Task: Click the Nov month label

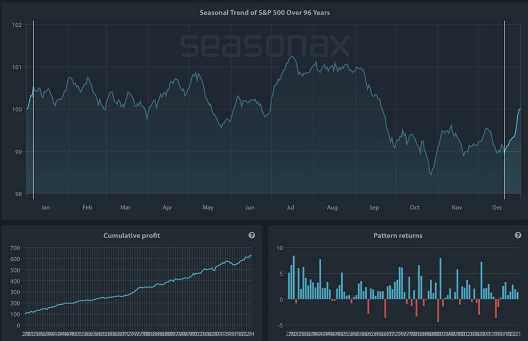Action: pyautogui.click(x=457, y=207)
